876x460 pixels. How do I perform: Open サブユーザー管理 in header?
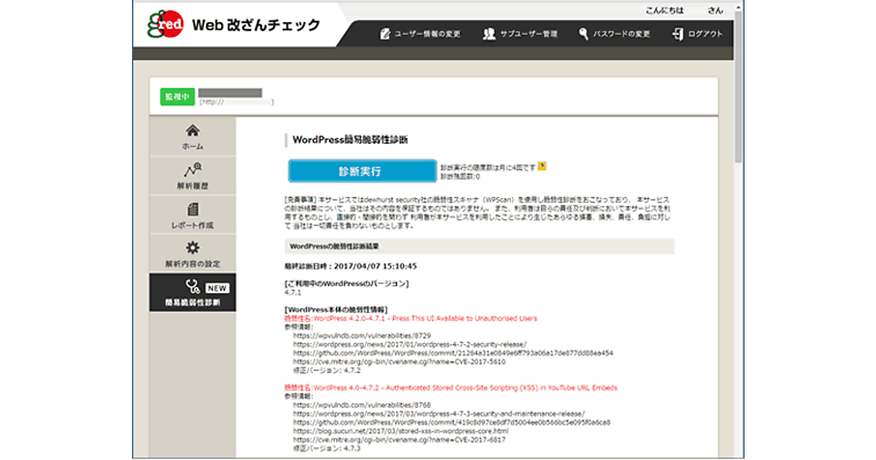point(520,34)
